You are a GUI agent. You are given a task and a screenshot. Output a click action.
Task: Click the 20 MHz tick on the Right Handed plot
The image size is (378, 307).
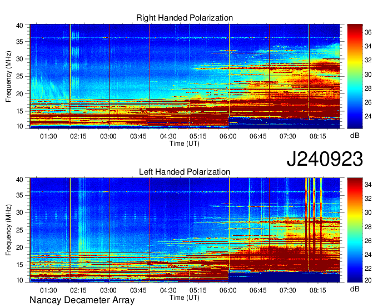[19, 94]
